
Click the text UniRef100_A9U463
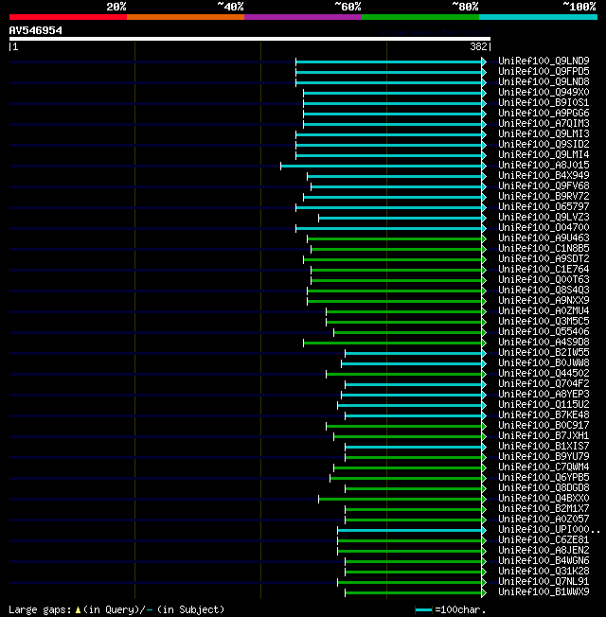pos(544,238)
